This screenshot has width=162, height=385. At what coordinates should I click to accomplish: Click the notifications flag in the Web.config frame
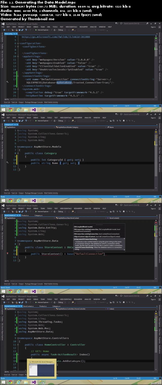(x=117, y=24)
